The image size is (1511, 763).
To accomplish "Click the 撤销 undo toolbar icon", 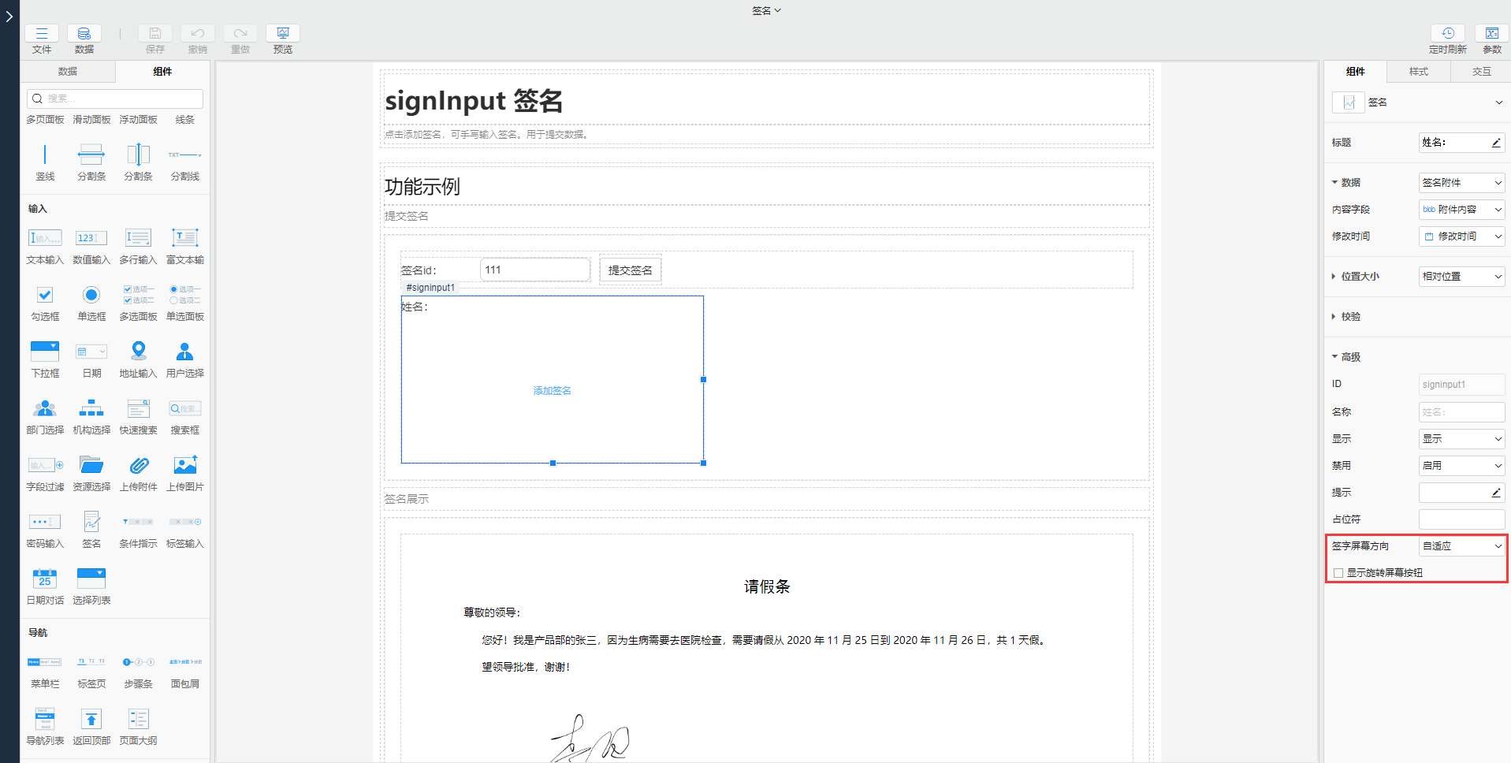I will coord(197,37).
